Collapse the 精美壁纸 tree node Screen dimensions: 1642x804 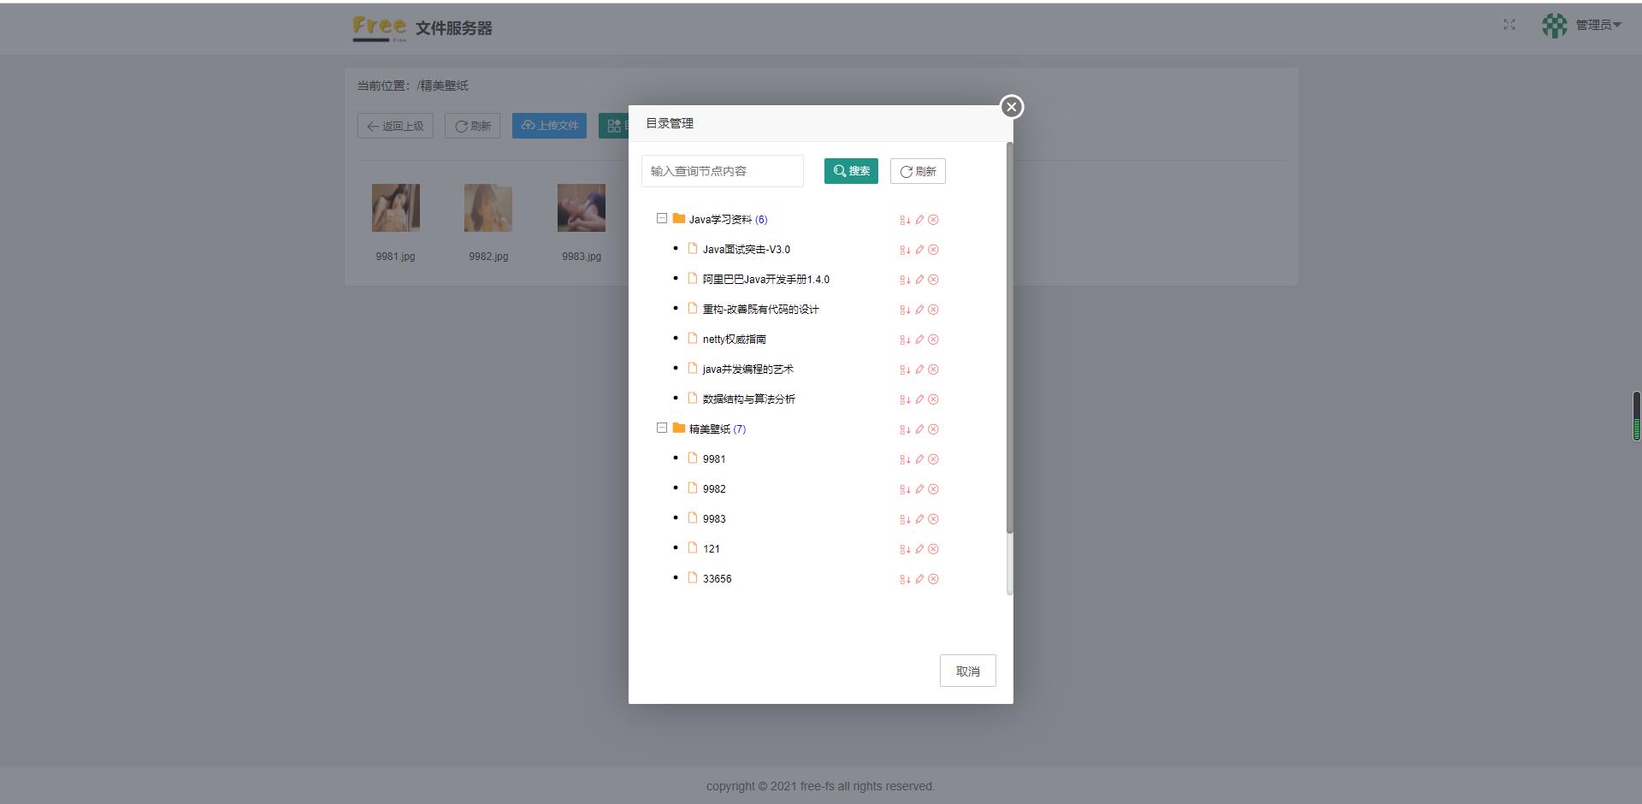(661, 428)
